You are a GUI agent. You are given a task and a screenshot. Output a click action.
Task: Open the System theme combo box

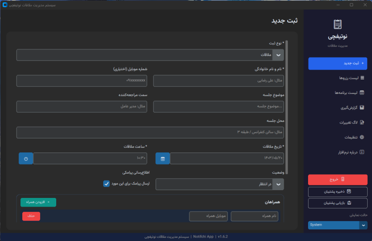point(338,225)
